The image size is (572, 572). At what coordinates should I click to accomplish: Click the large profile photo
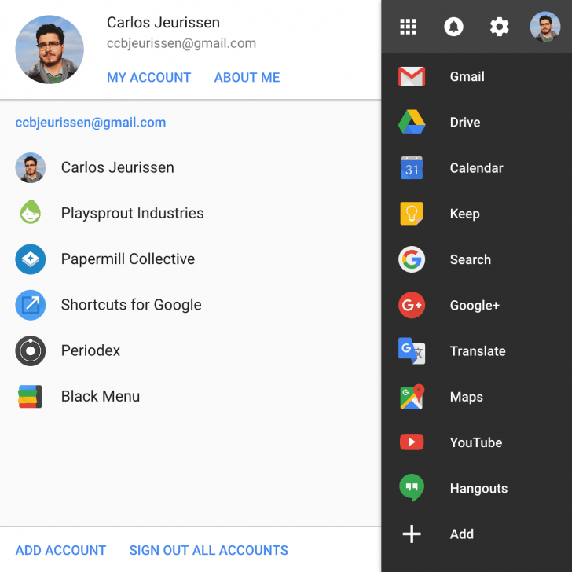click(x=49, y=49)
